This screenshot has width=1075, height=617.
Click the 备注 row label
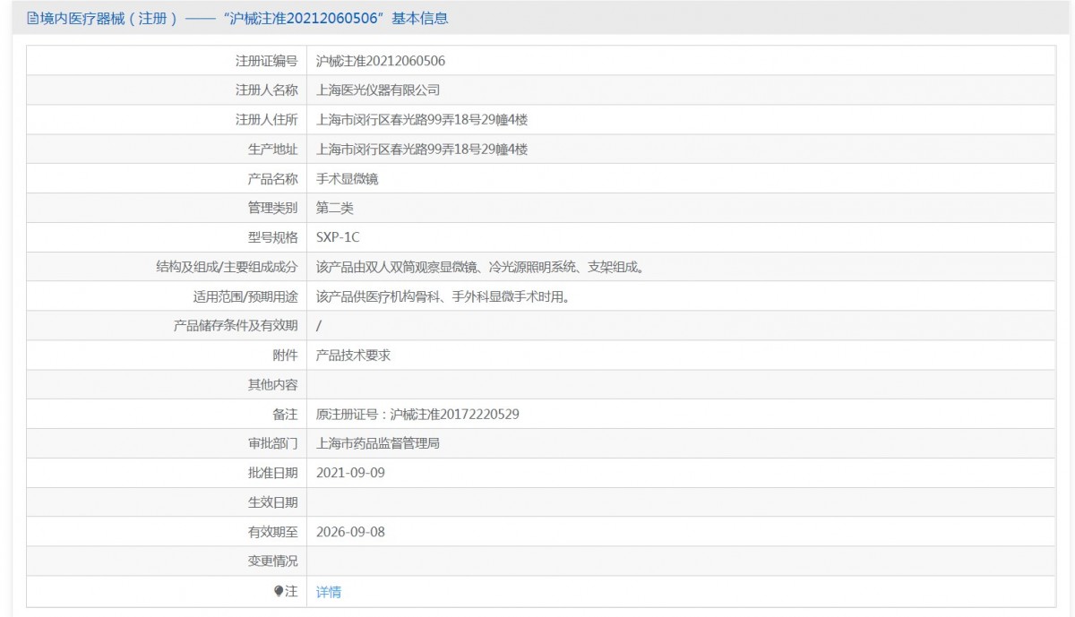coord(285,415)
